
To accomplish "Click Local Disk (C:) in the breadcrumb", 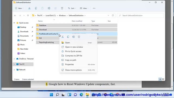I will click(51, 16).
